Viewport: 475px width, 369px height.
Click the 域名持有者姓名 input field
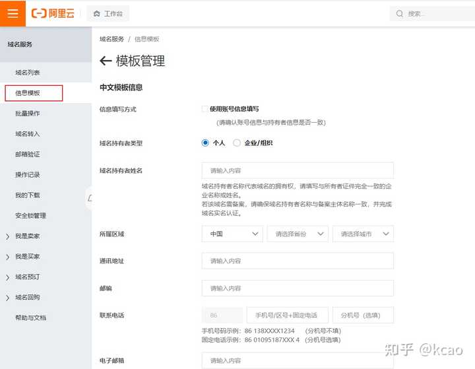coord(298,171)
